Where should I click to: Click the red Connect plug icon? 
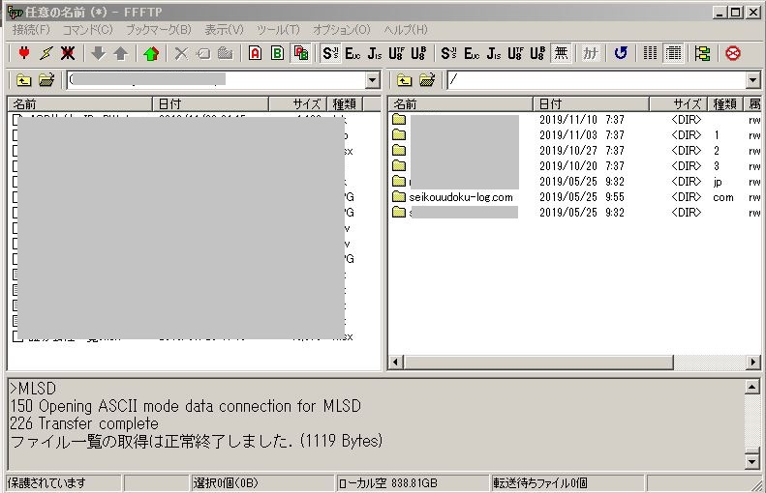24,53
